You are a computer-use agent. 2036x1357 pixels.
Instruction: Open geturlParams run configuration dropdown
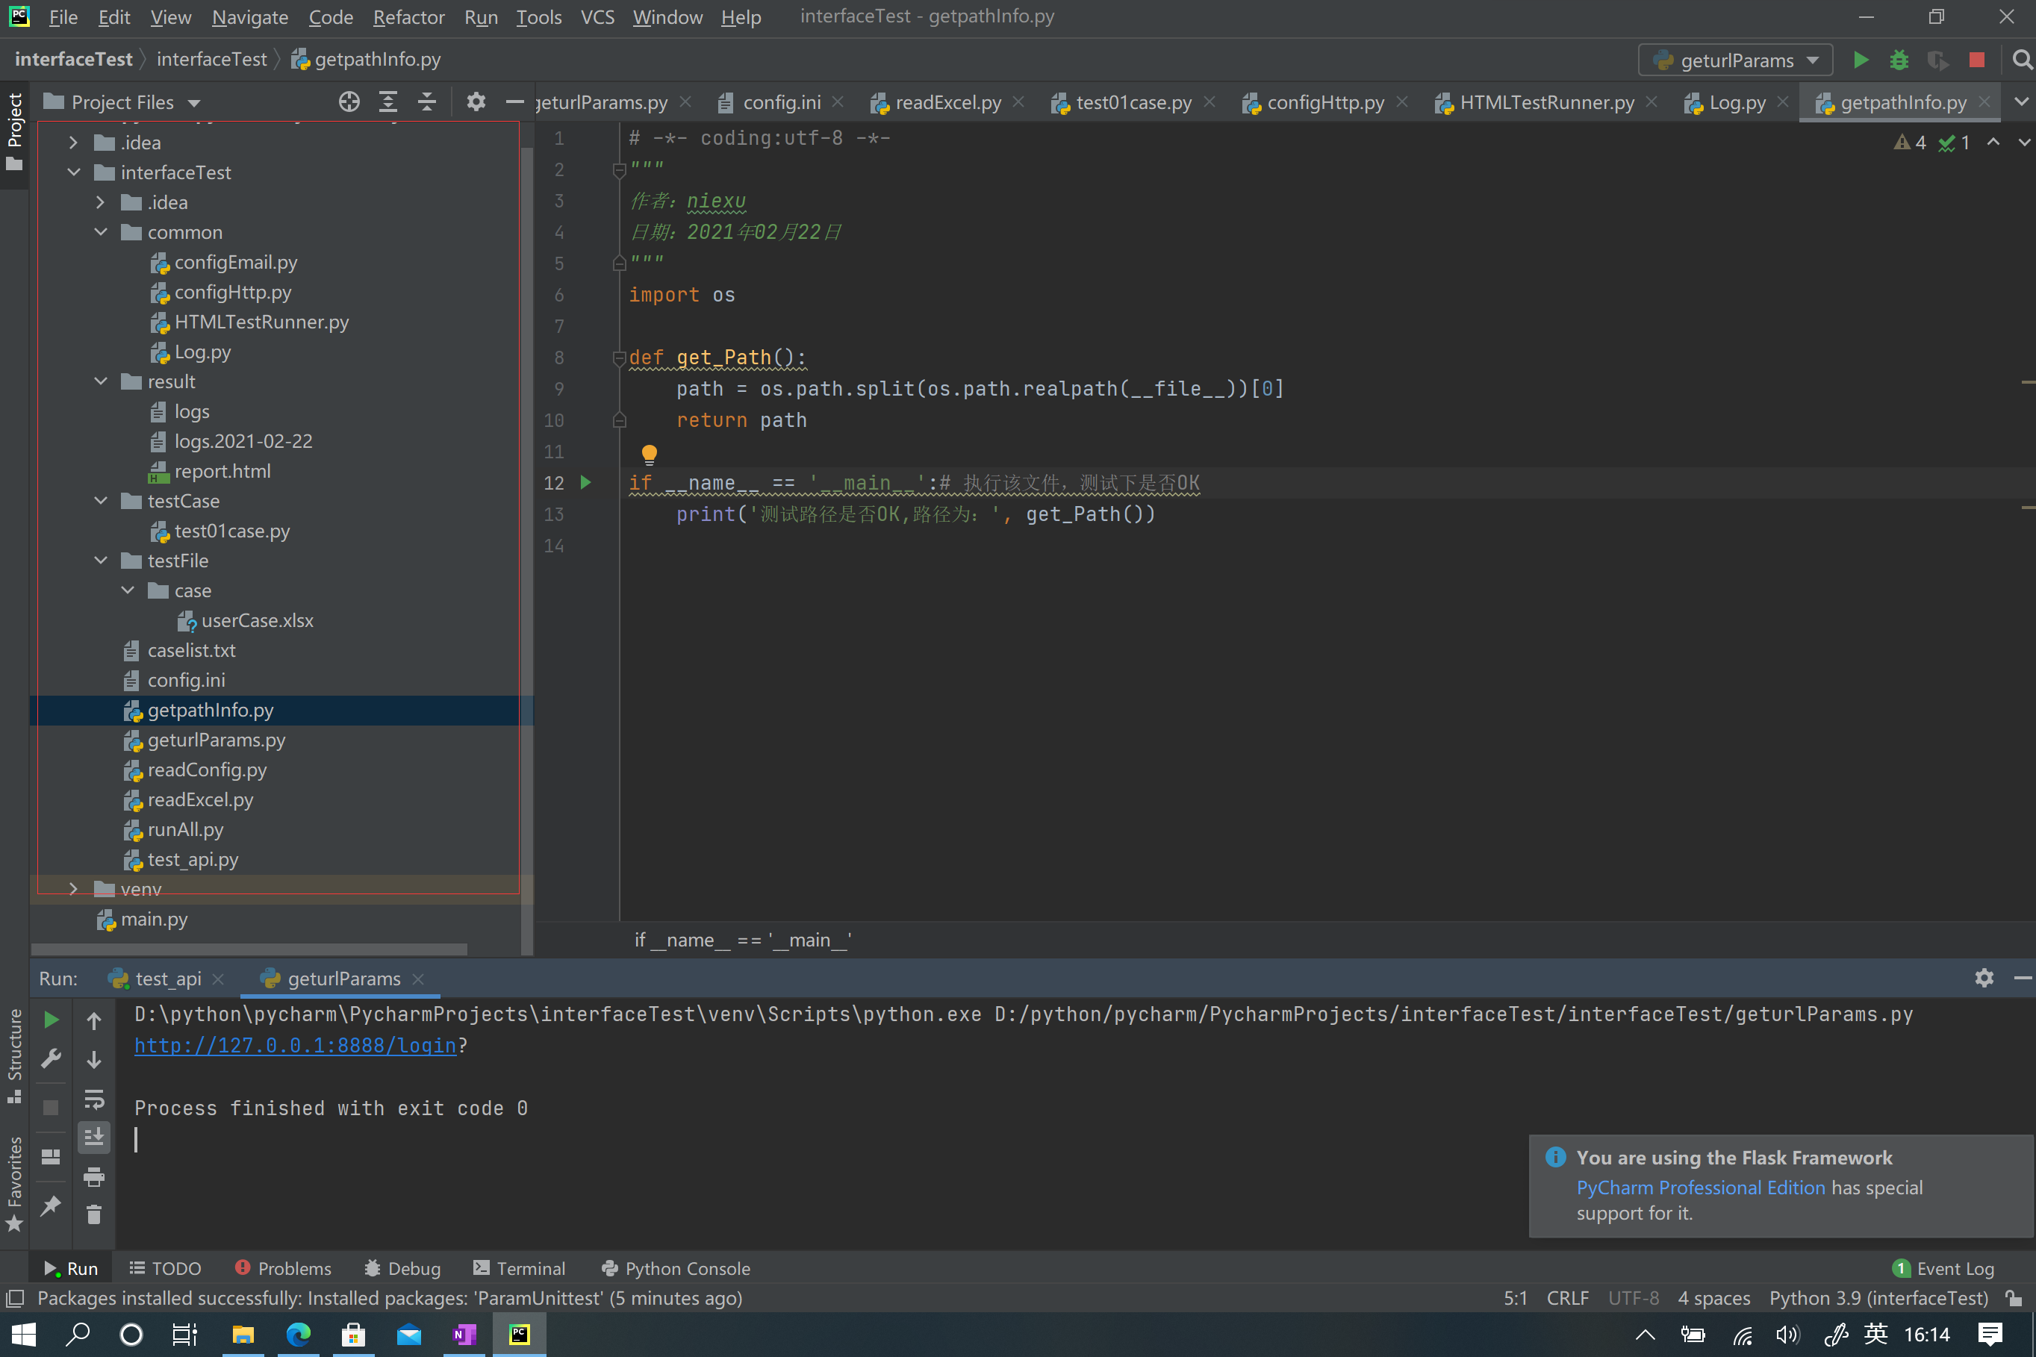[1736, 60]
